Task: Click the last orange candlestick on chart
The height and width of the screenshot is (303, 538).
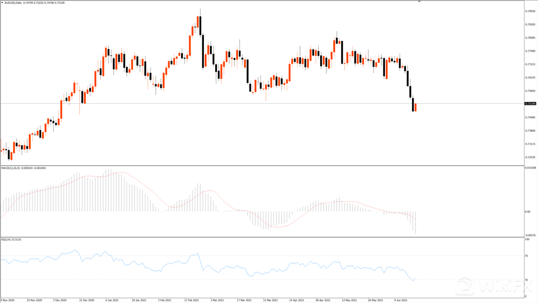Action: [416, 107]
